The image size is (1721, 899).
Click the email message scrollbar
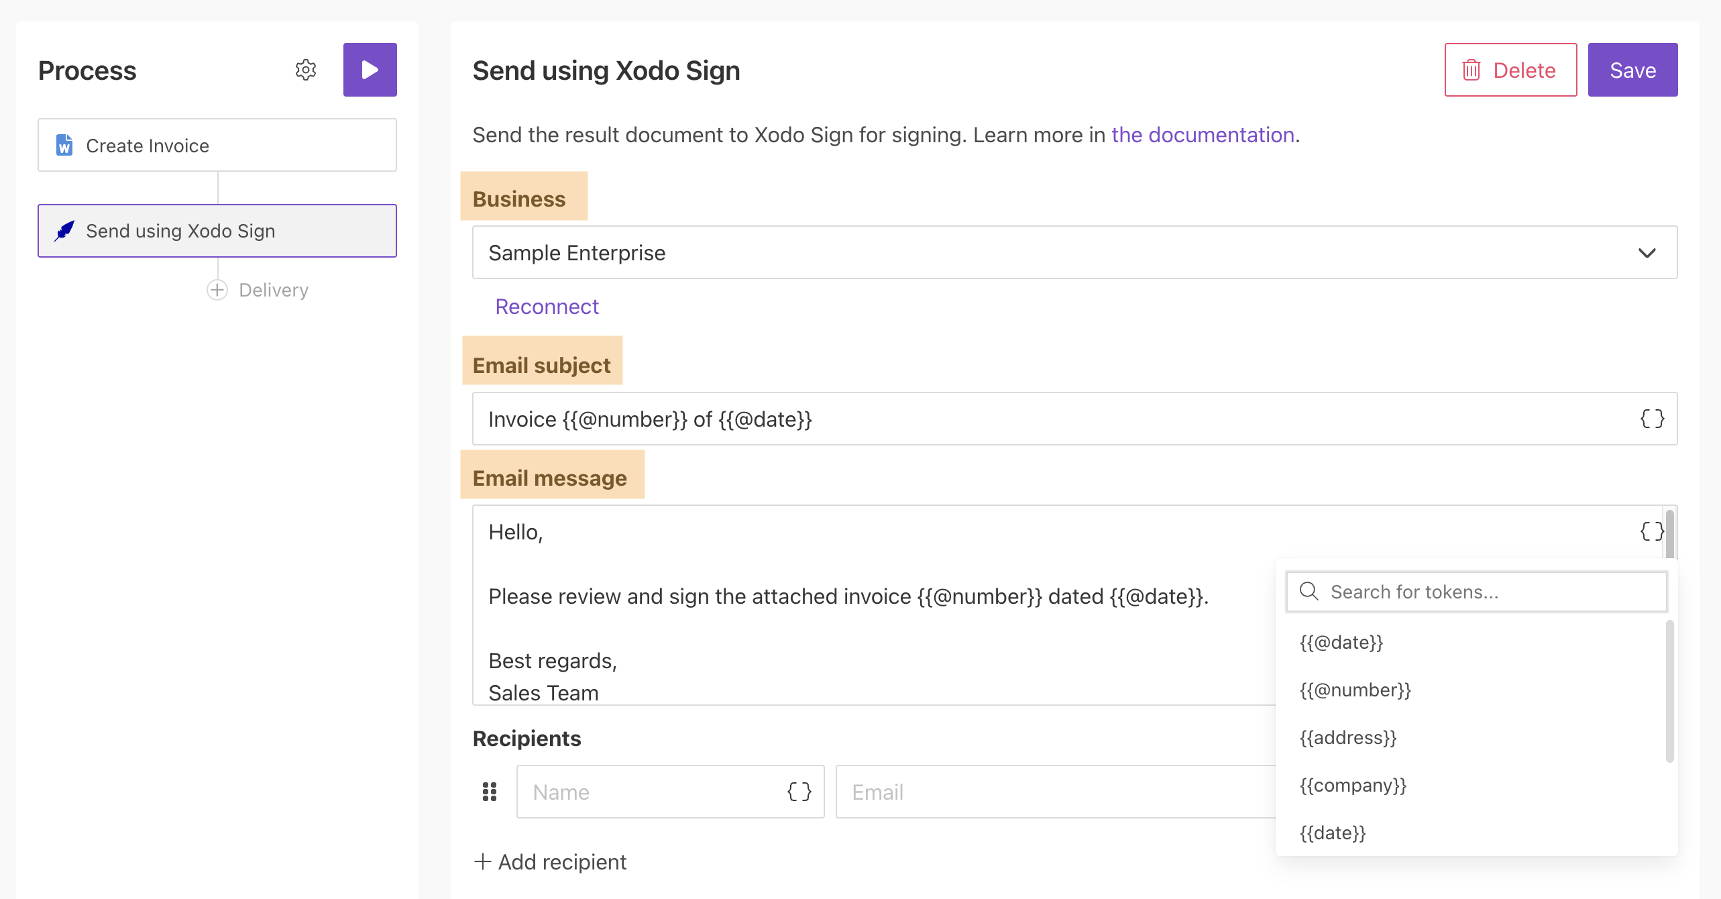point(1669,534)
